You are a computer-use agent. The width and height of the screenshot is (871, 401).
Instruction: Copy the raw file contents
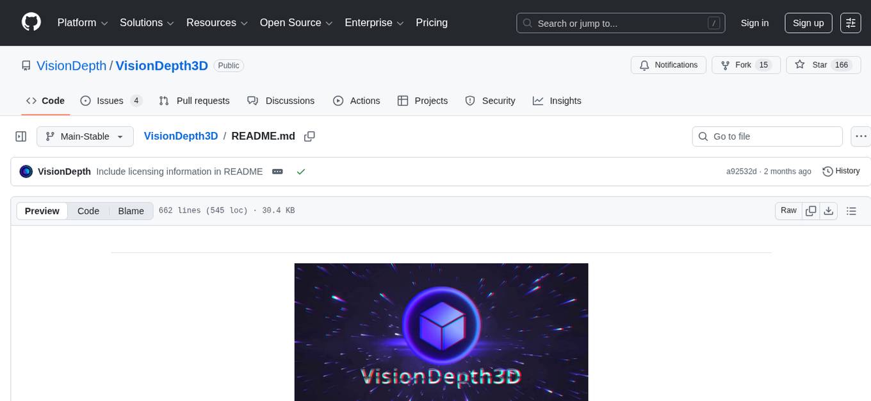811,210
